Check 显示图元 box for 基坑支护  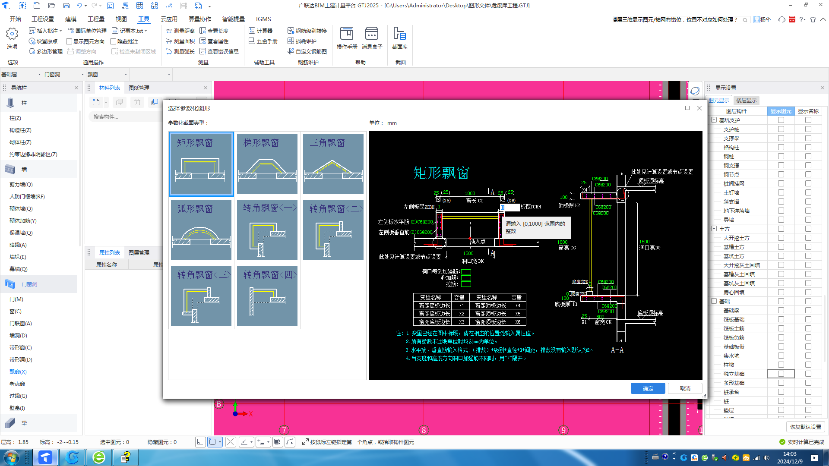[x=781, y=120]
